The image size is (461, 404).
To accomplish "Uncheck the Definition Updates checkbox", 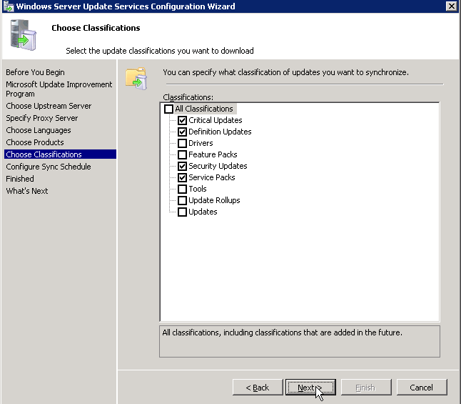I will point(182,132).
